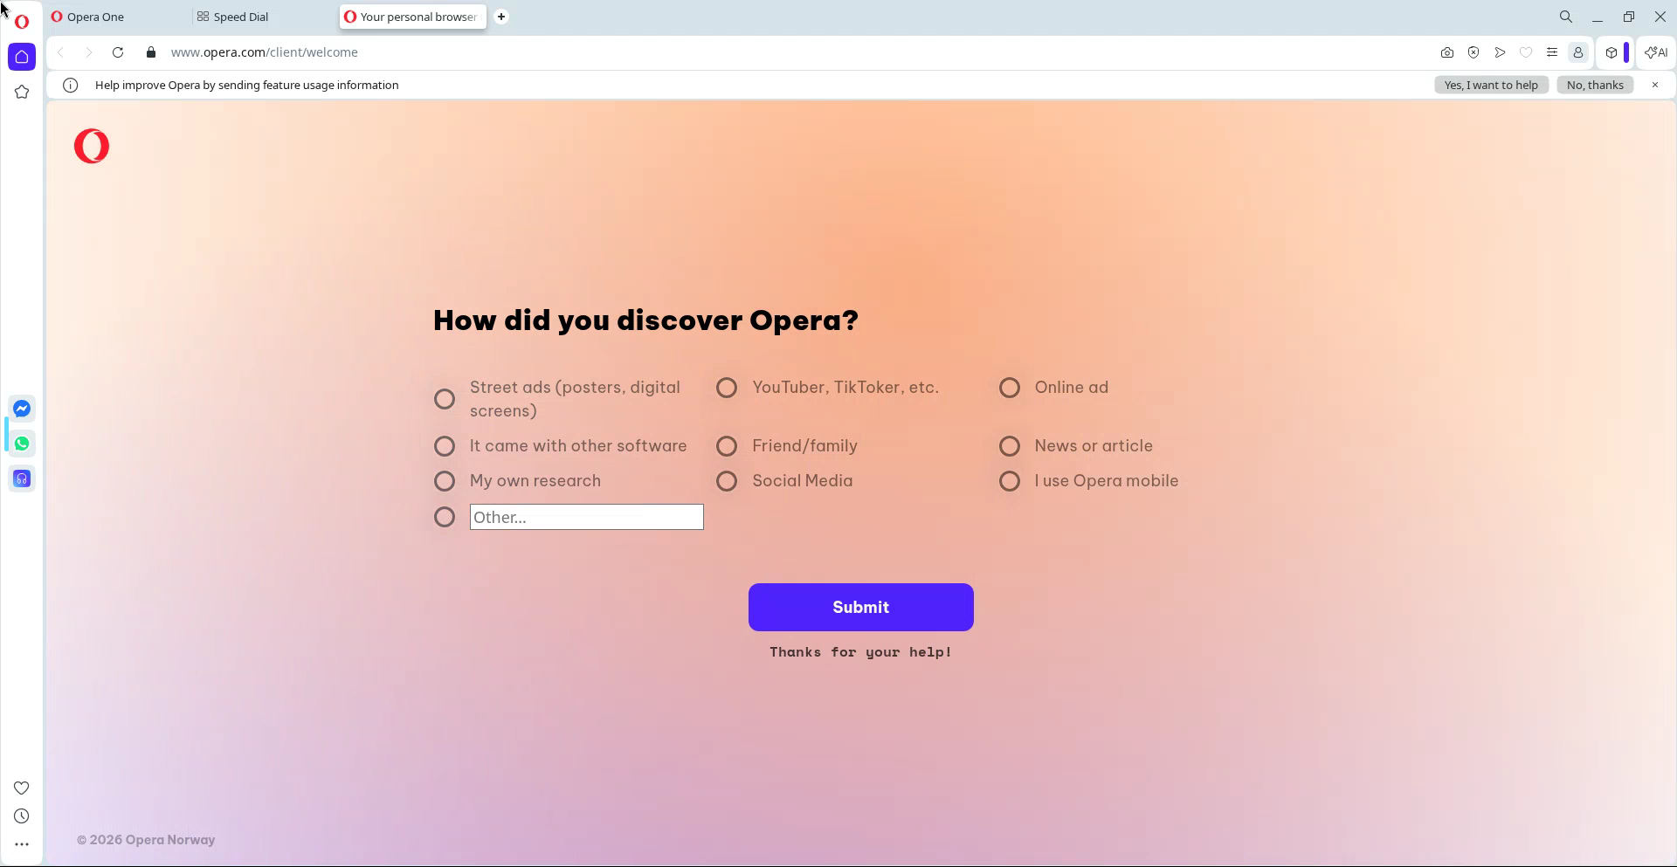1677x867 pixels.
Task: Open the sidebar three-dots more menu
Action: (x=22, y=844)
